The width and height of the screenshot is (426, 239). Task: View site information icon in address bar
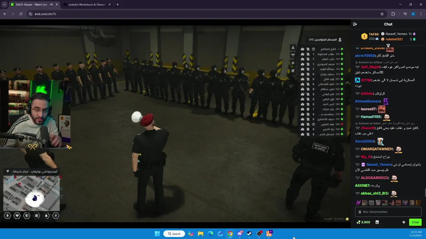click(30, 14)
